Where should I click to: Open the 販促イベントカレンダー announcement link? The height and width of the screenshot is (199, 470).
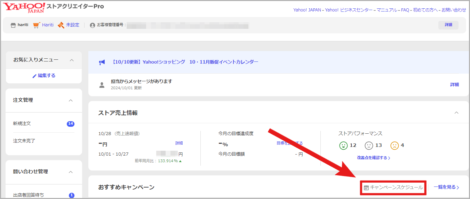[x=185, y=62]
